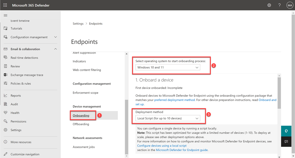This screenshot has width=295, height=158.
Task: Open the settings gear in header
Action: [x=269, y=5]
